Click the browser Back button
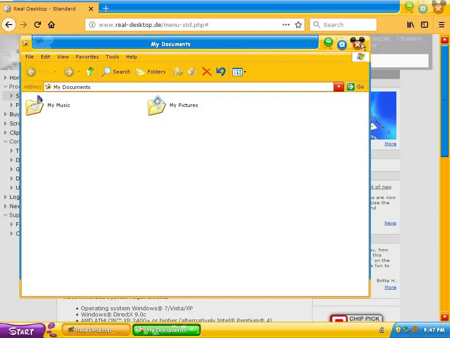The image size is (450, 338). point(9,25)
